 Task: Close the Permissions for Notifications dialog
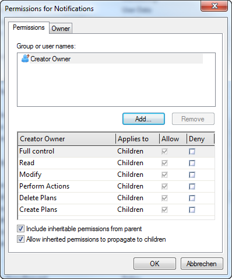point(214,6)
